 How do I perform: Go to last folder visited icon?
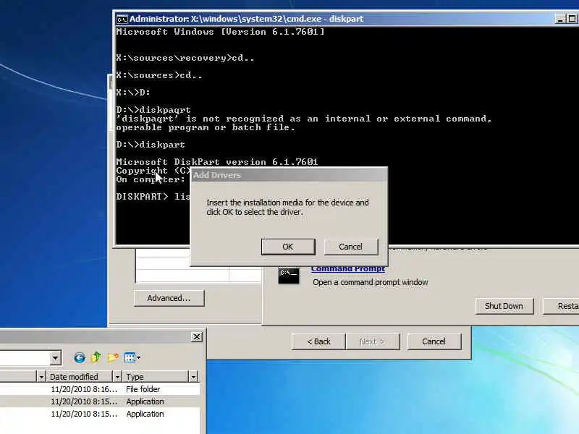[80, 357]
